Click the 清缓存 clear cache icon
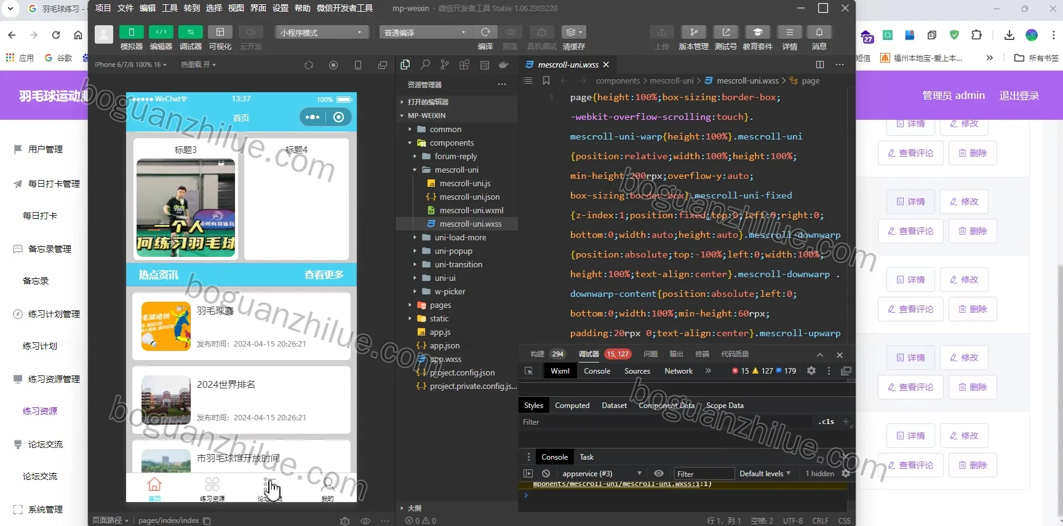1063x526 pixels. 573,32
